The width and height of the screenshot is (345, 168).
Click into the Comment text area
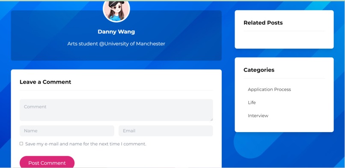point(116,110)
